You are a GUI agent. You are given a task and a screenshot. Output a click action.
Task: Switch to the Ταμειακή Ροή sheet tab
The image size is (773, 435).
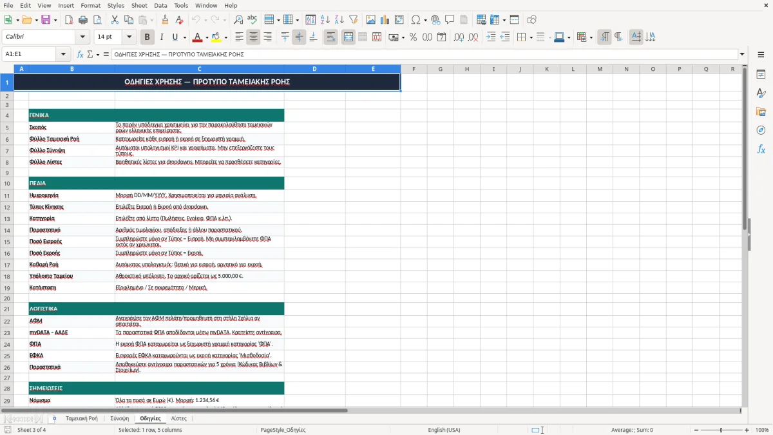[x=82, y=418]
